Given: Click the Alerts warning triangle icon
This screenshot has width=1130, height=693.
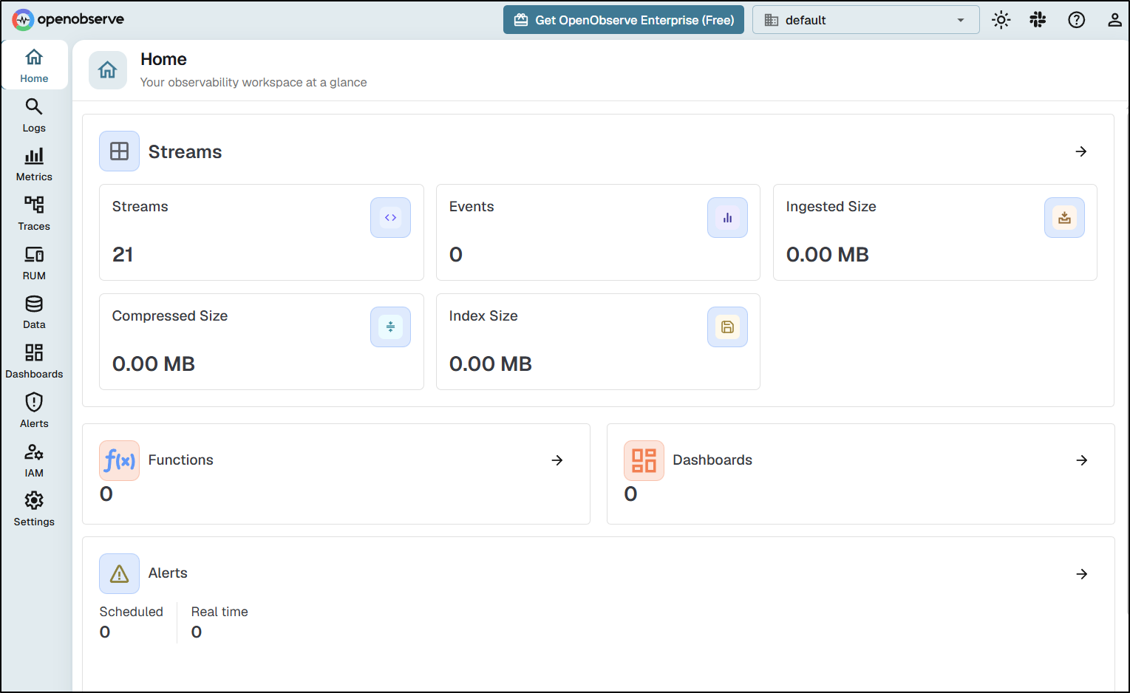Looking at the screenshot, I should click(x=119, y=573).
